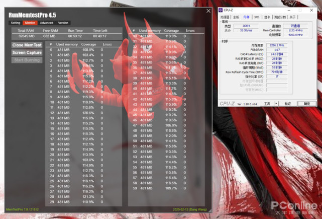Expand the 工具 tools dropdown arrow

276,104
